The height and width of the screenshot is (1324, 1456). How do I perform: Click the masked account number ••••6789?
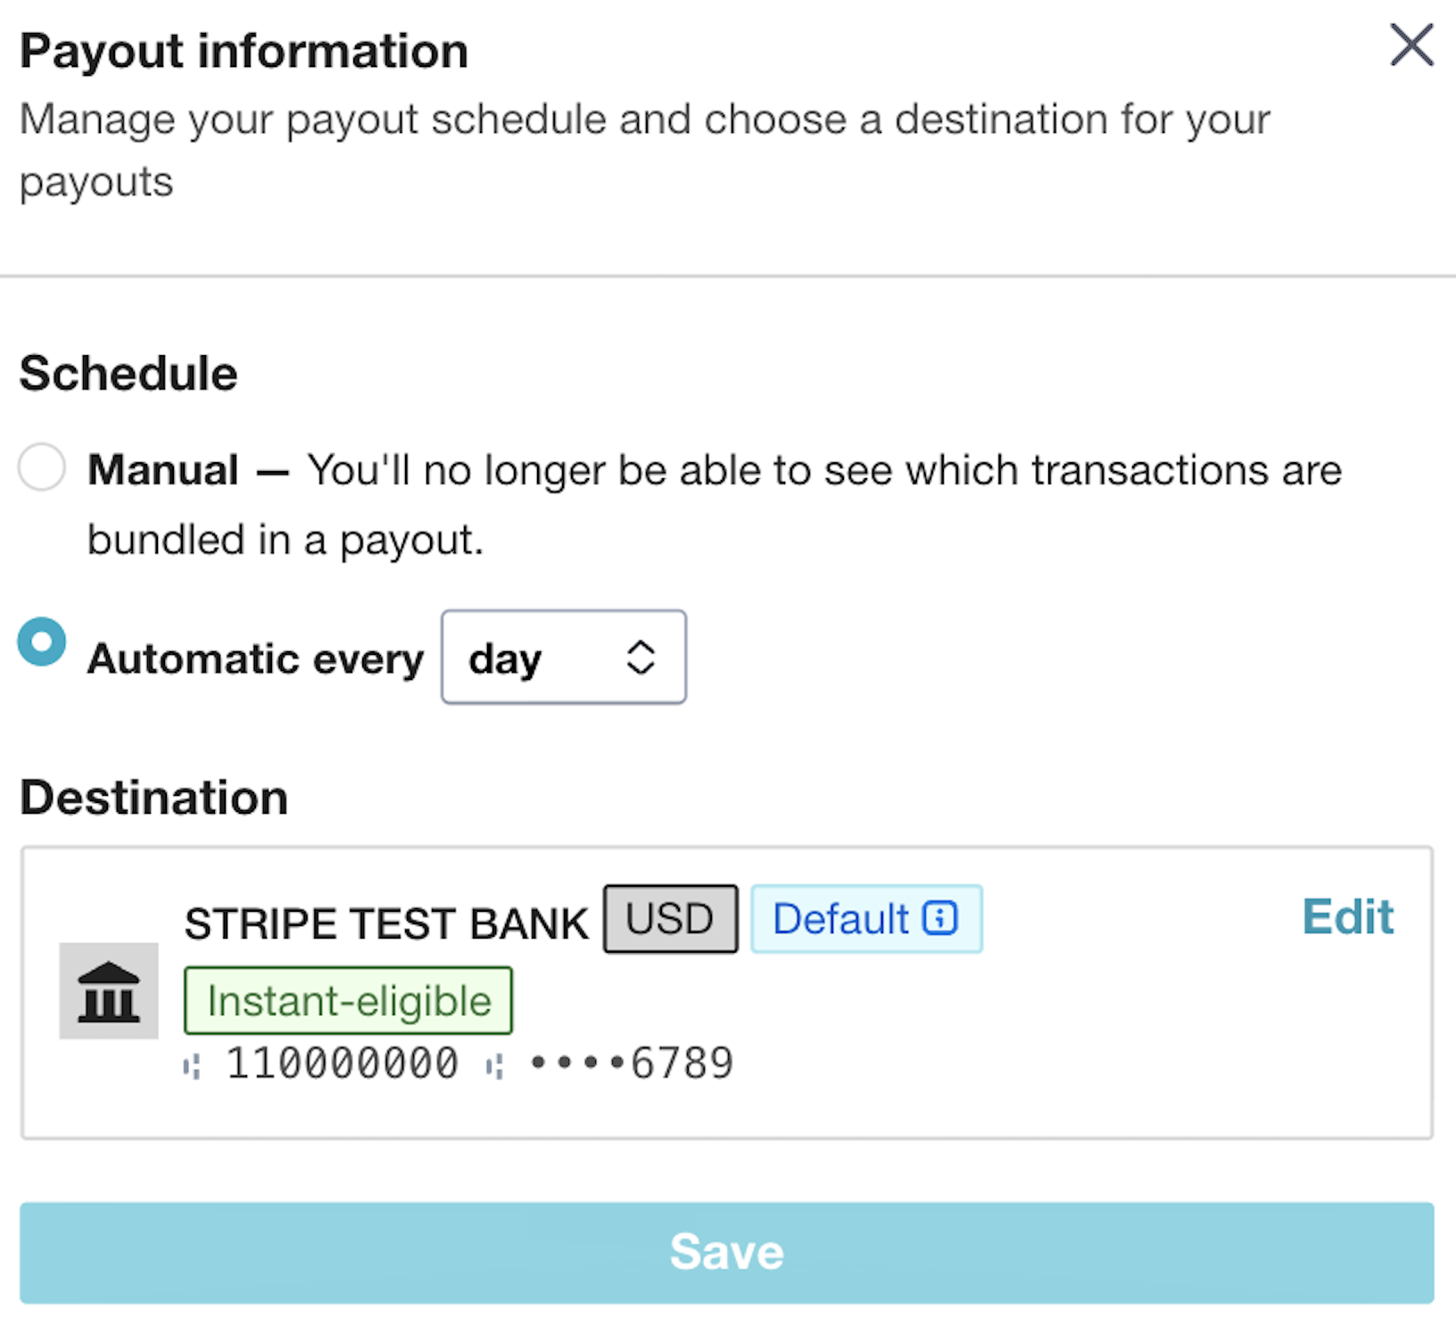pos(632,1063)
